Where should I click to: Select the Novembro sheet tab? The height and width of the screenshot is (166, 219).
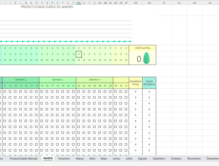(x=194, y=159)
